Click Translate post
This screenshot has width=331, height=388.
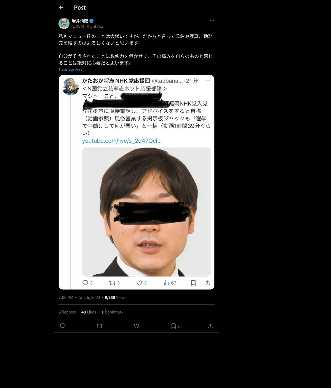click(x=70, y=69)
